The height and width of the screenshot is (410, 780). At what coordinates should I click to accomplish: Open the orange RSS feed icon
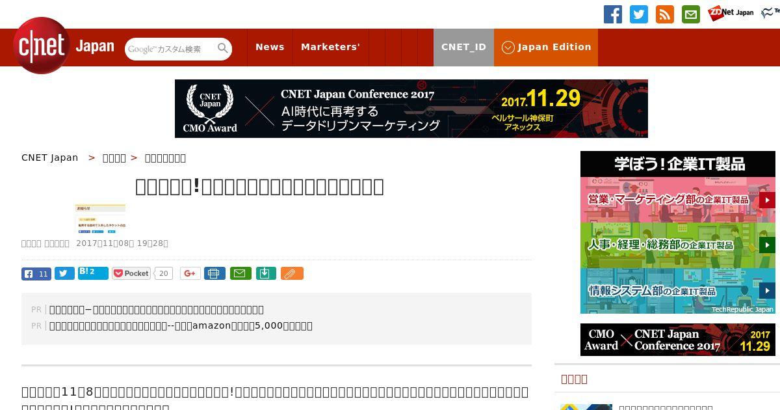click(665, 14)
